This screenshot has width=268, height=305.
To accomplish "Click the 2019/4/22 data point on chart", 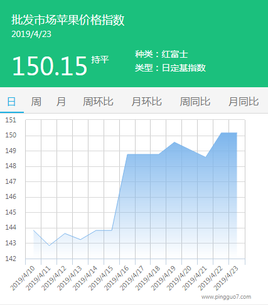I will pyautogui.click(x=222, y=132).
